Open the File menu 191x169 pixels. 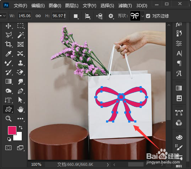tap(20, 6)
